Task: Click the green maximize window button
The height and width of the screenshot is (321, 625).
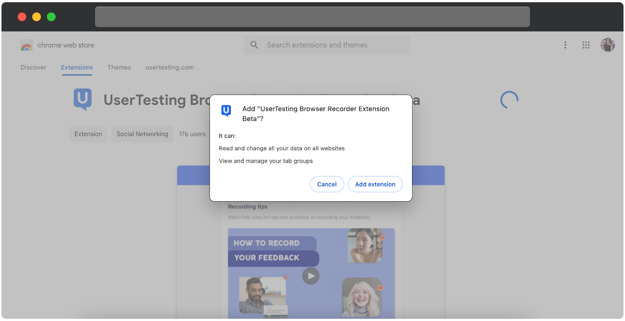Action: (x=51, y=17)
